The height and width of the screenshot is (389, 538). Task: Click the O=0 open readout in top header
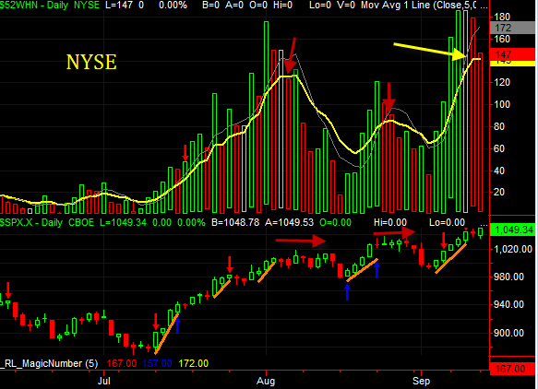coord(258,6)
